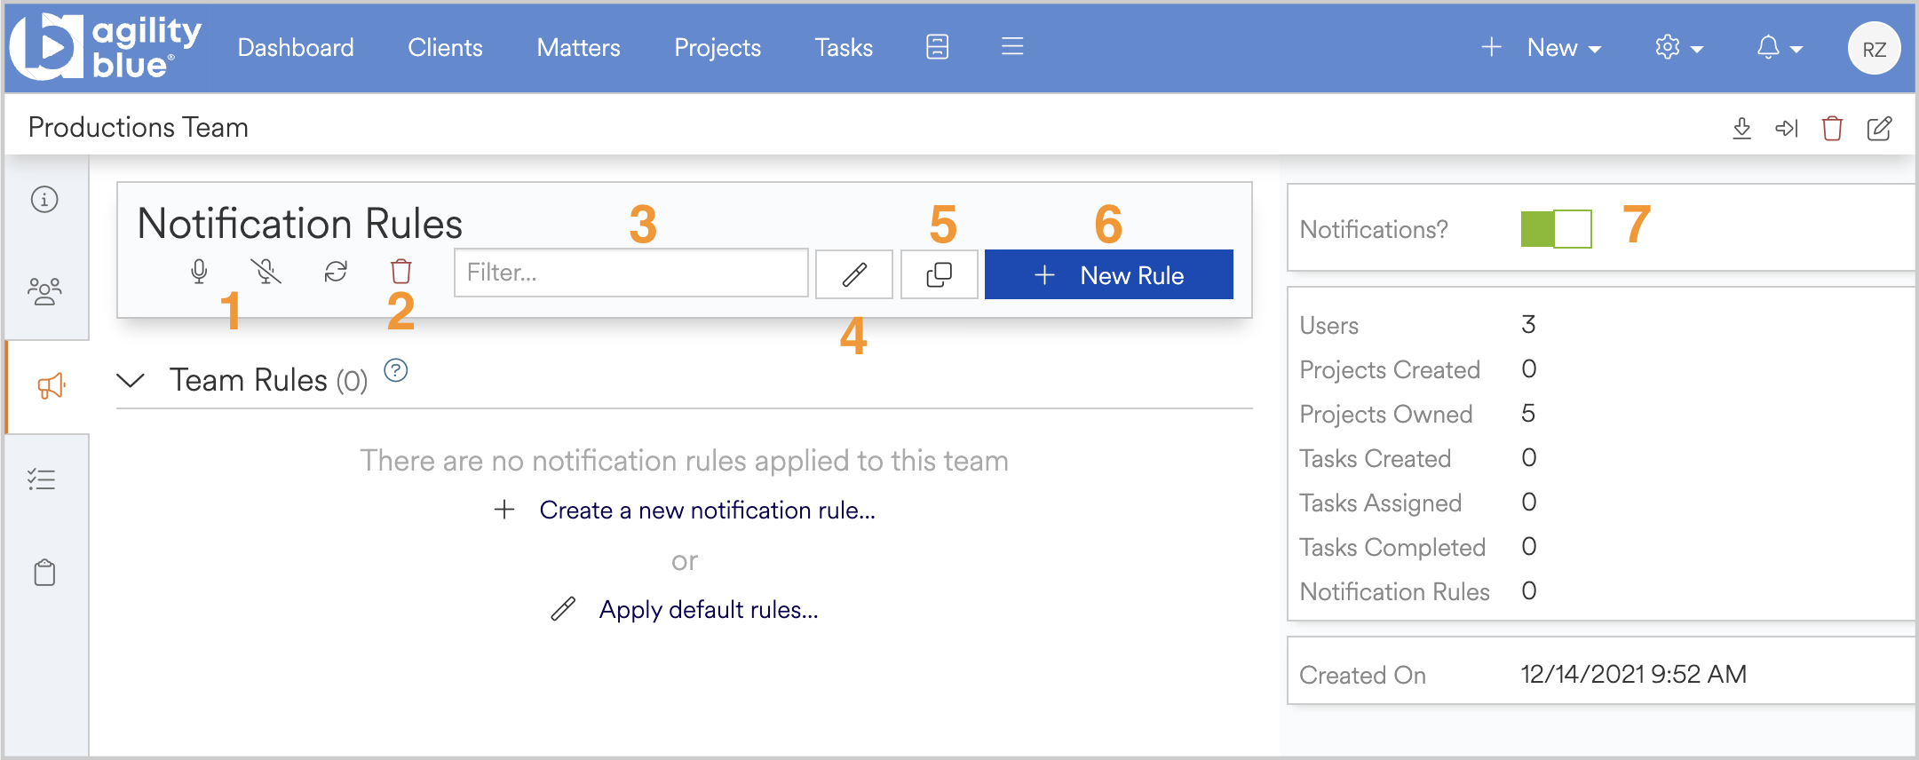Collapse the Team Rules section

(131, 381)
